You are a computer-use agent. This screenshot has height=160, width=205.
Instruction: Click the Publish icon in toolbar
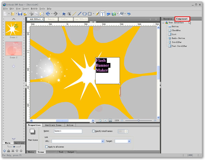(121, 14)
